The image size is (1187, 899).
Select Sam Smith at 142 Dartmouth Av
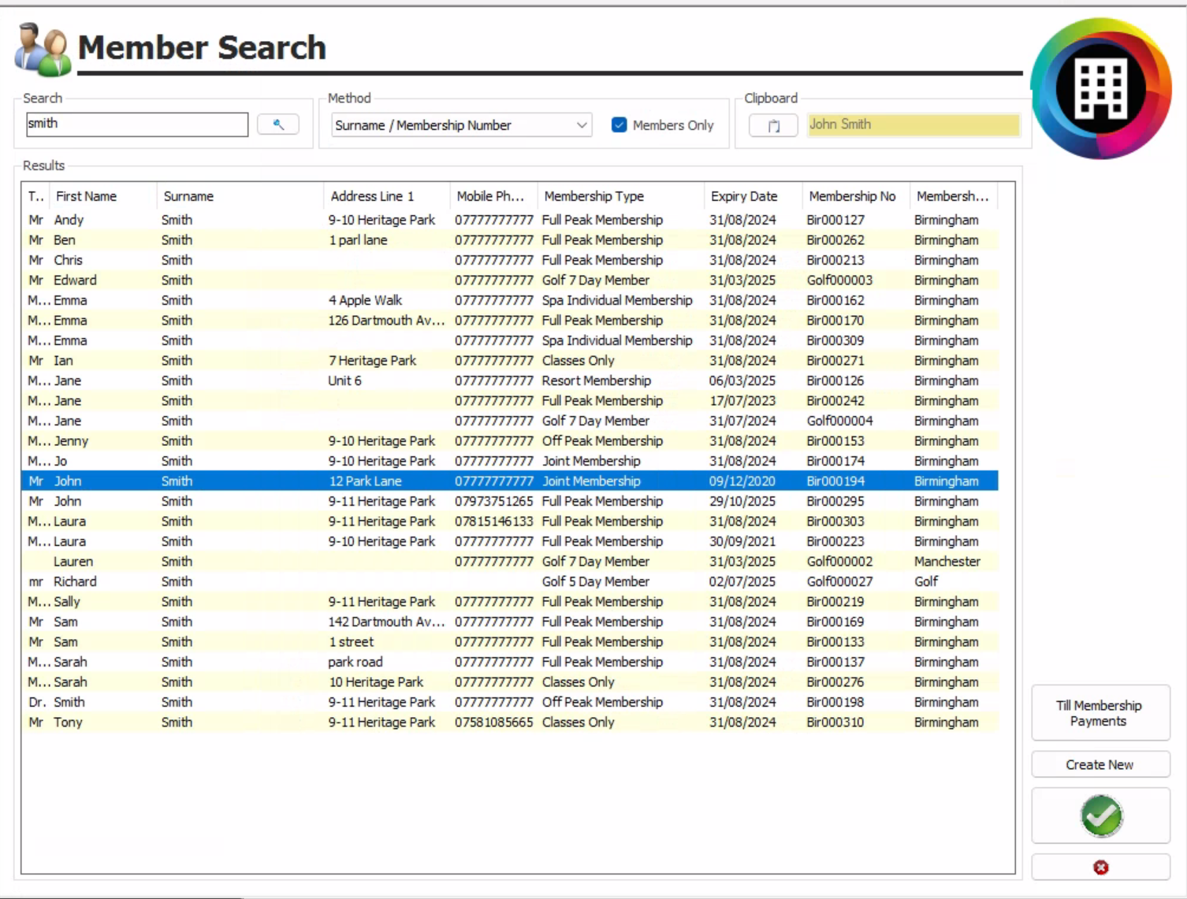coord(510,622)
